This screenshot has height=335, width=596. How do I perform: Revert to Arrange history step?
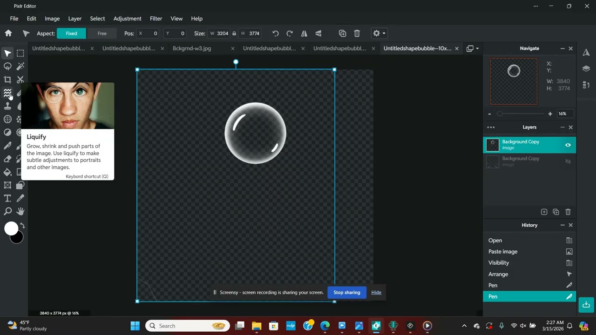529,275
